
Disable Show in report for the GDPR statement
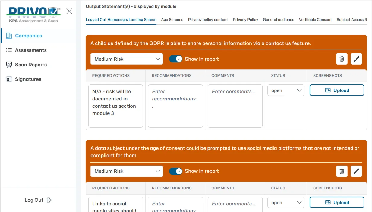click(x=176, y=59)
